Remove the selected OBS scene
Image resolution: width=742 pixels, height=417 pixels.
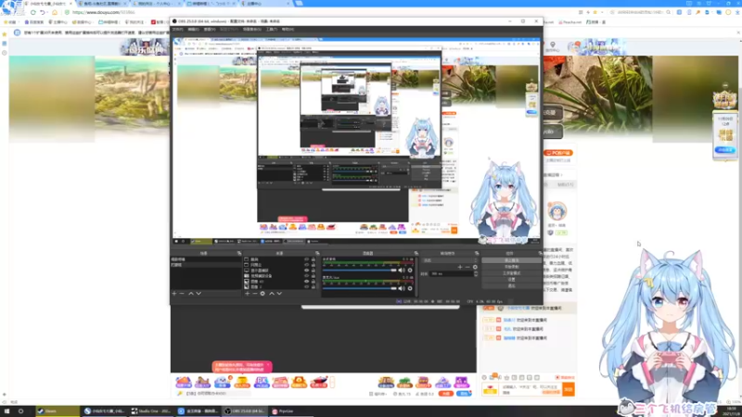182,294
